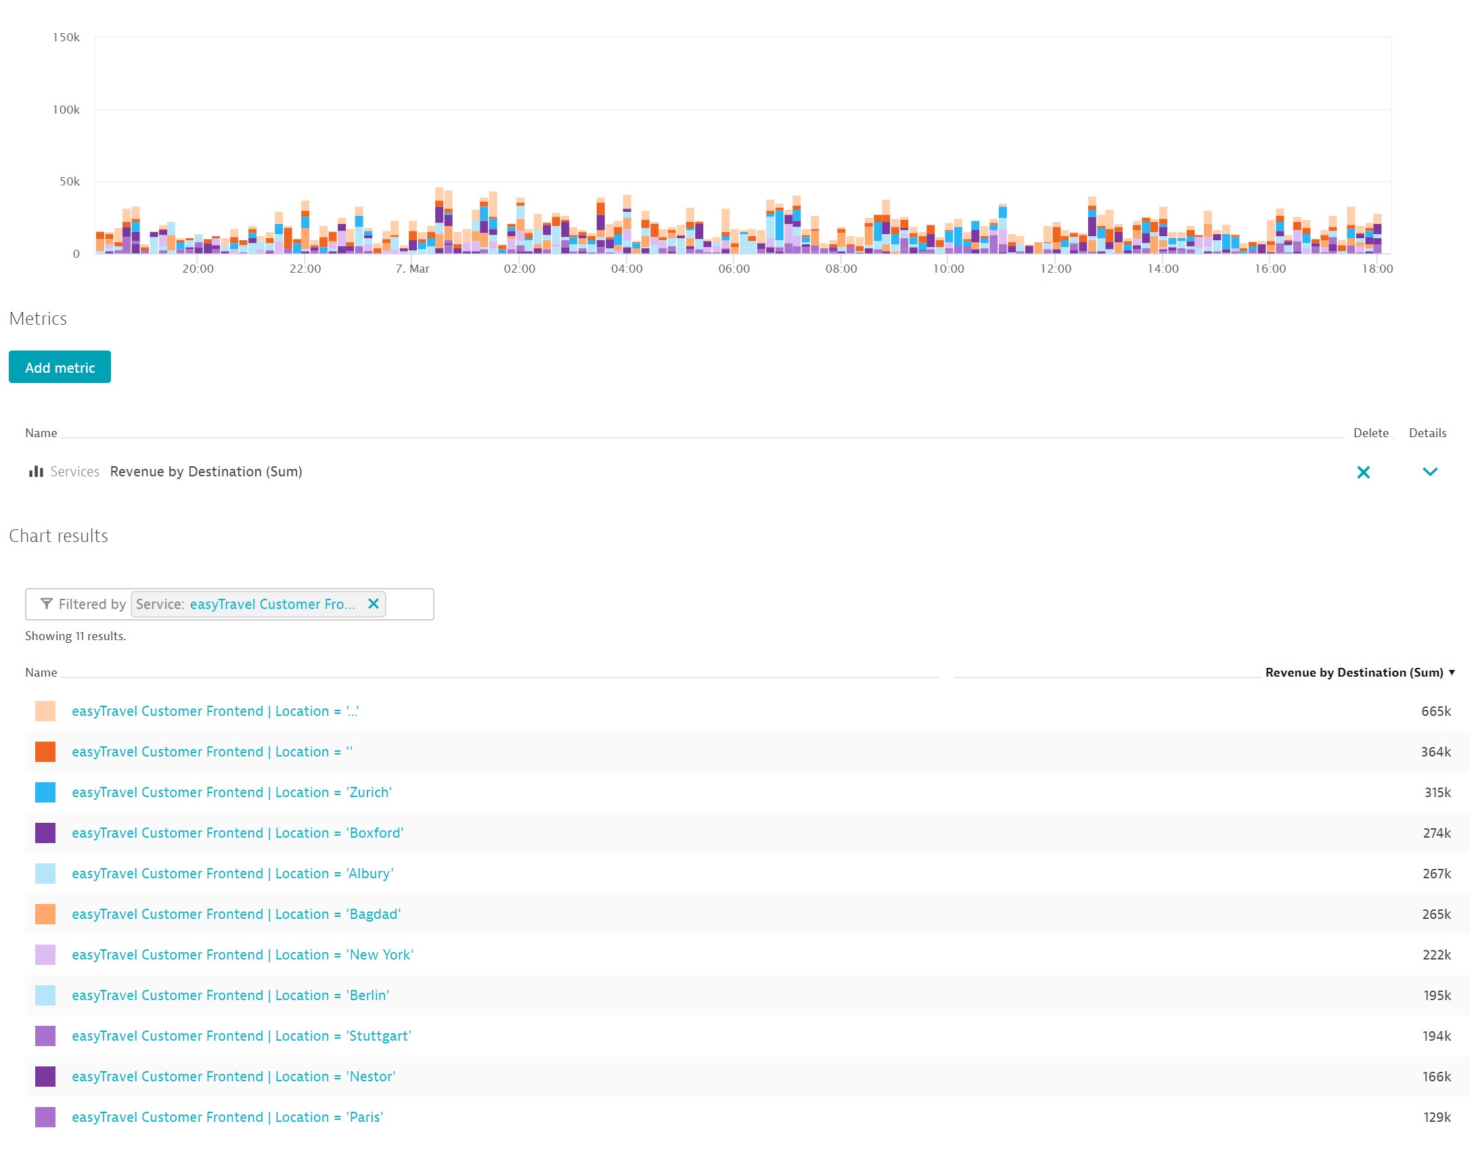Open the Location = 'Berlin' result
Screen dimensions: 1478x1151
[230, 995]
